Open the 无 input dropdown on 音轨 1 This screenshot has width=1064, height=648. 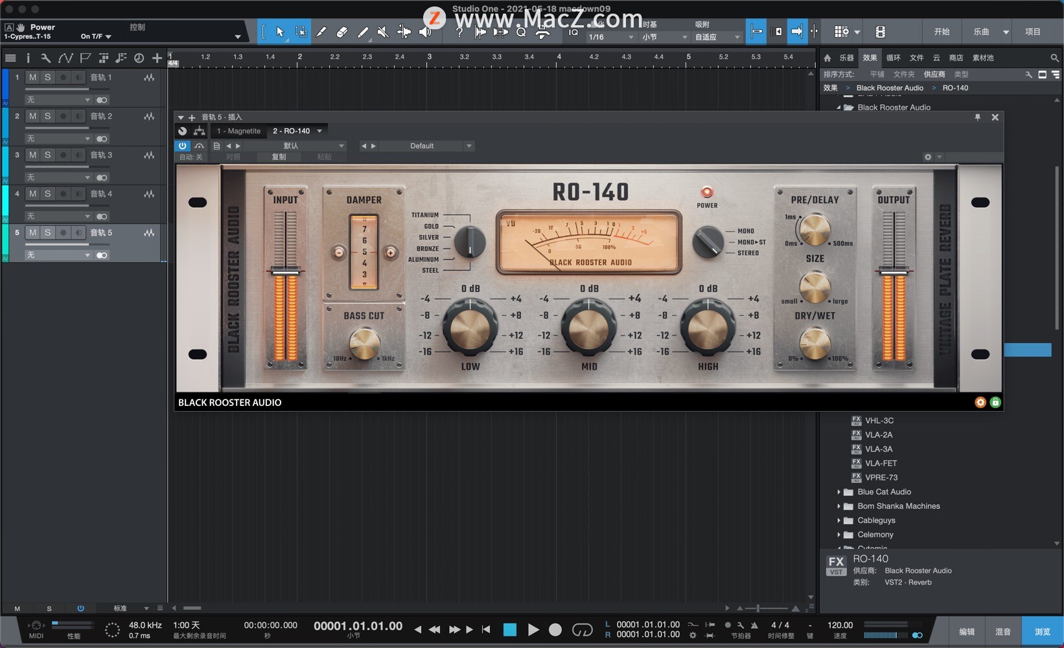point(58,100)
